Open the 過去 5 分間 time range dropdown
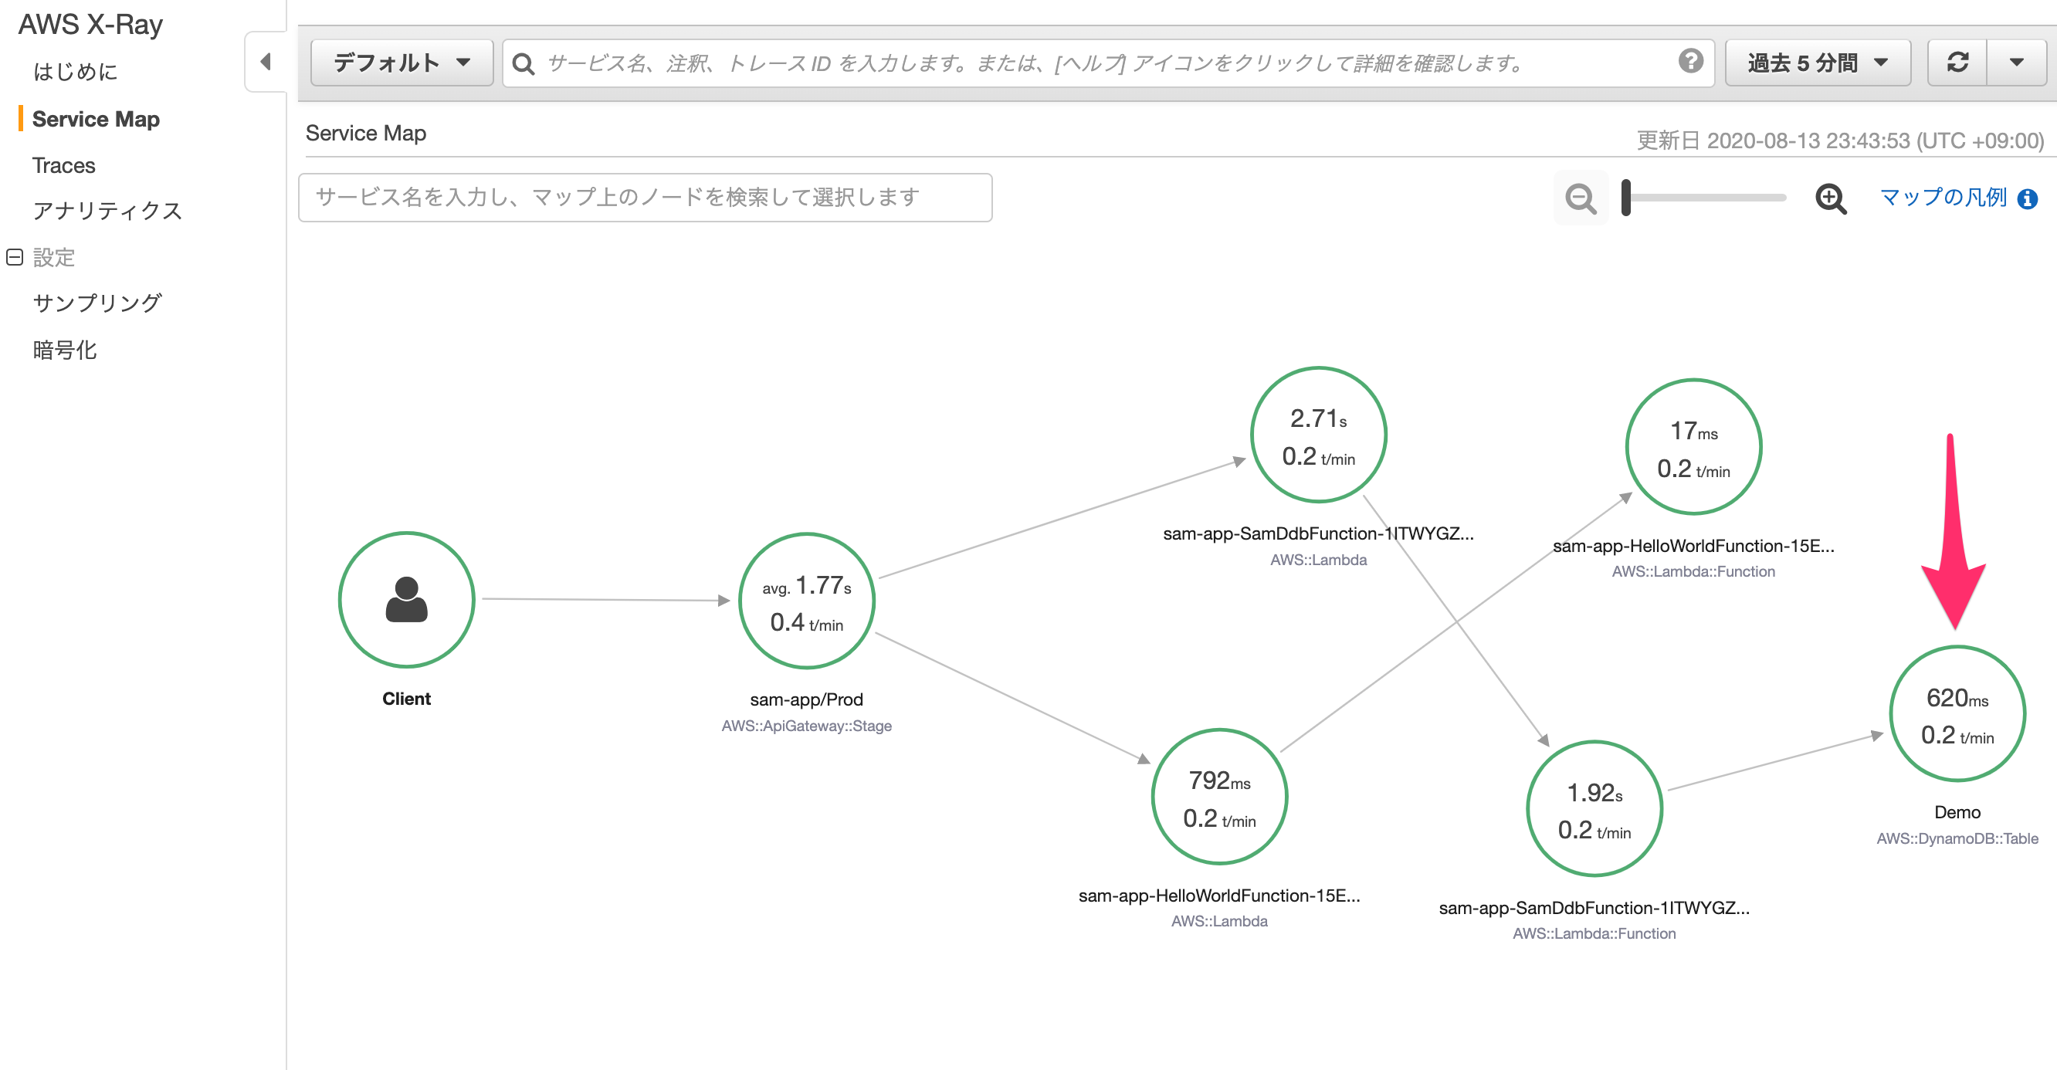 [1818, 63]
